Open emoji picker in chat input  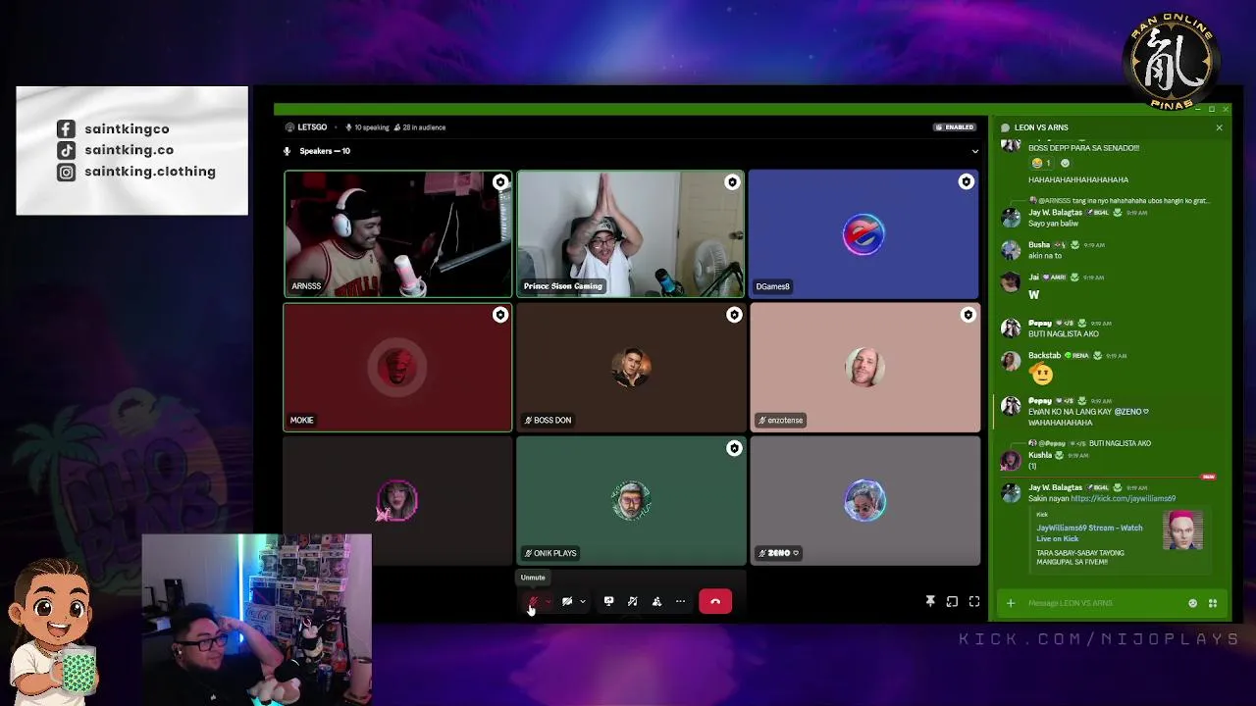click(x=1193, y=603)
